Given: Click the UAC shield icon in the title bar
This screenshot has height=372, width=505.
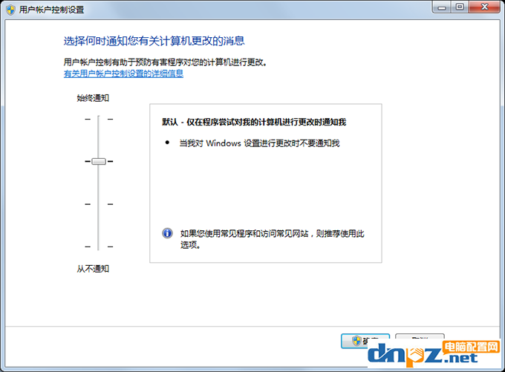Looking at the screenshot, I should click(x=10, y=10).
